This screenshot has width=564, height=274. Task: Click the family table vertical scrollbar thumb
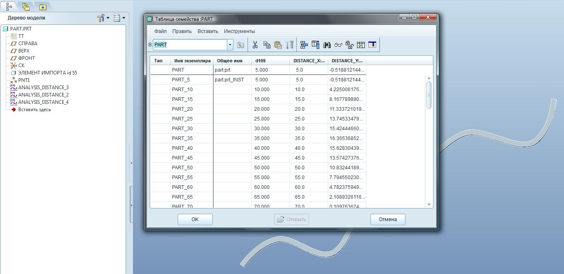429,95
